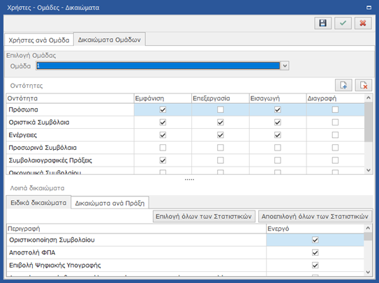Click the entities table vertical scrollbar thumb

[369, 122]
